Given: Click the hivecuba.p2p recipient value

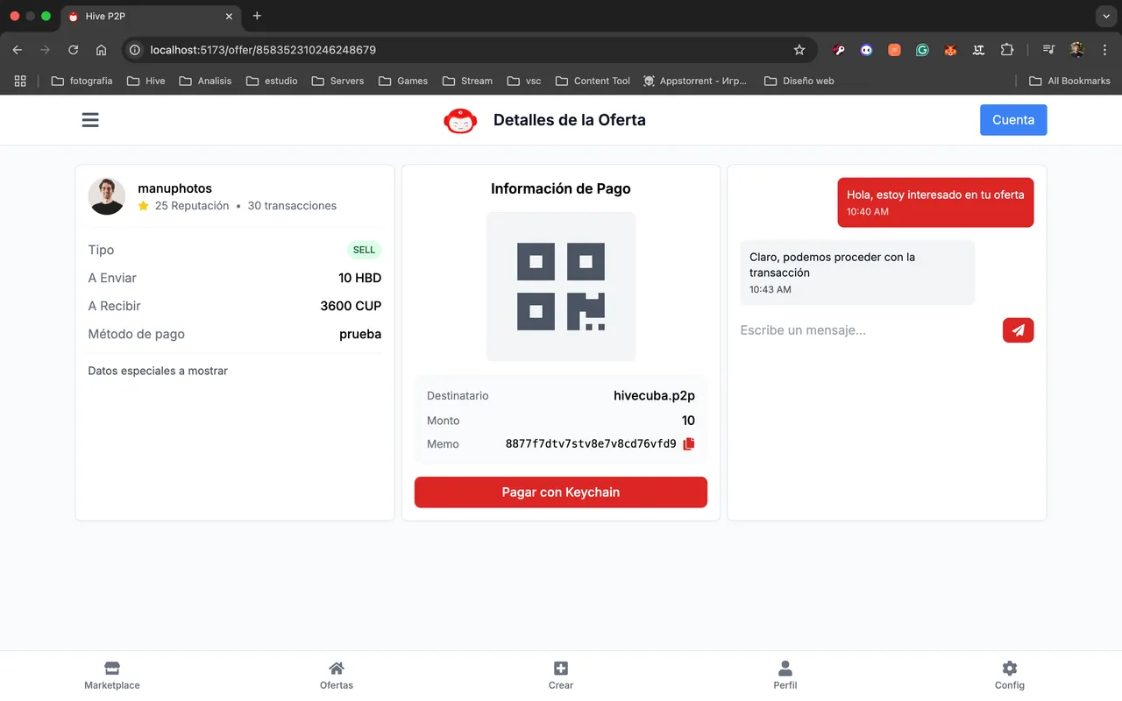Looking at the screenshot, I should point(654,396).
